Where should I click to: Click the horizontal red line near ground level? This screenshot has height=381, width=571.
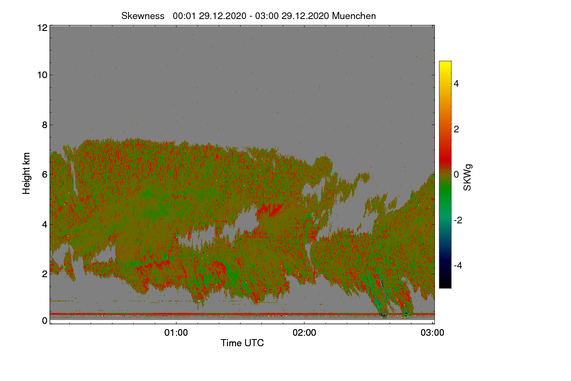click(x=242, y=314)
